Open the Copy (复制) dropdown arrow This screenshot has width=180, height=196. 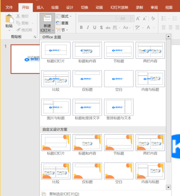[32, 23]
